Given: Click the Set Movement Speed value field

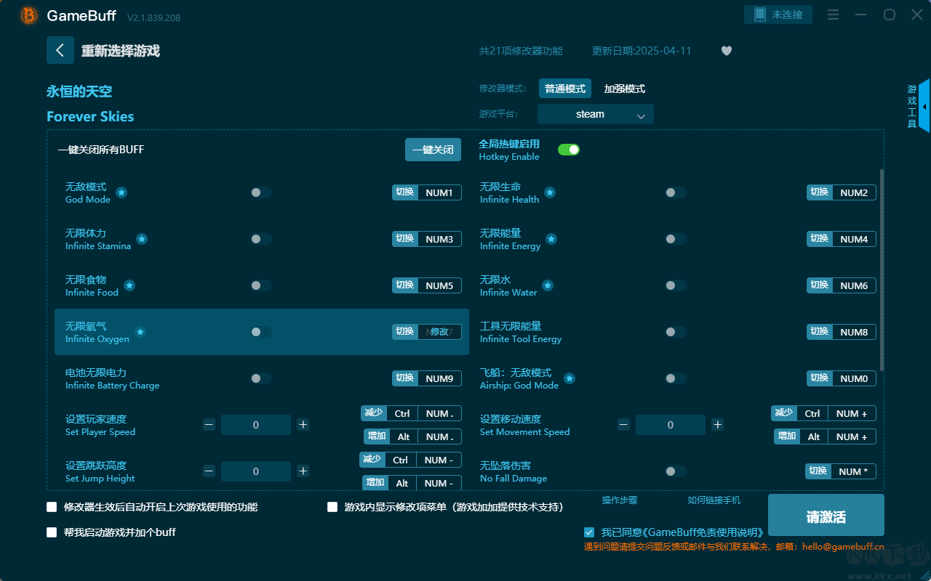Looking at the screenshot, I should (670, 425).
